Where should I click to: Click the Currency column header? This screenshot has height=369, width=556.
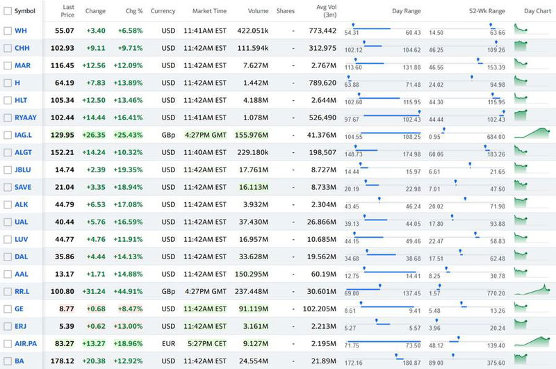tap(163, 11)
